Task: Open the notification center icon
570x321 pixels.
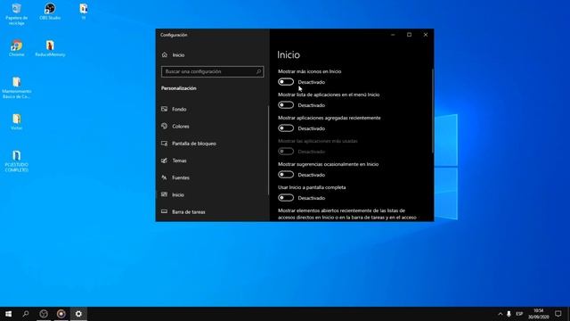Action: 558,314
